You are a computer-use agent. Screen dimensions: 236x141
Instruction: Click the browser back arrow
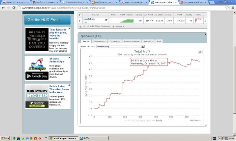[x=3, y=8]
